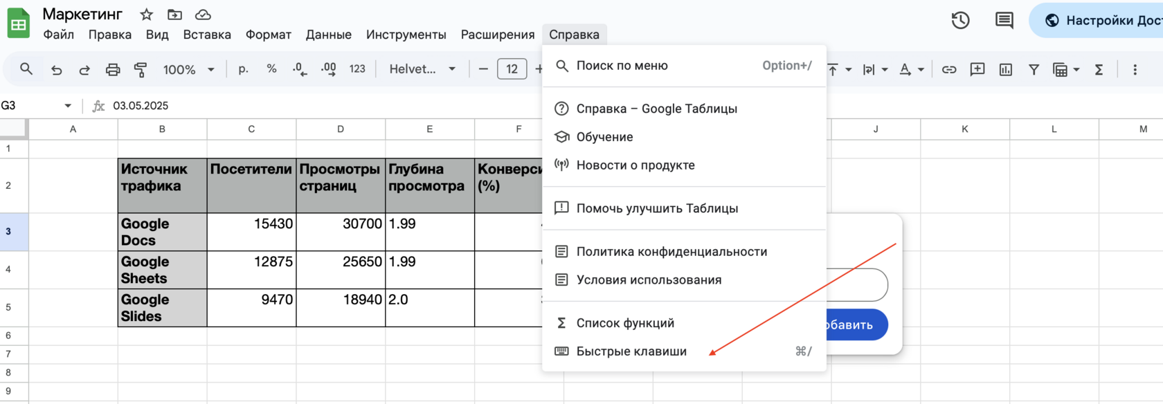Open the functions sigma icon in toolbar

tap(1099, 69)
